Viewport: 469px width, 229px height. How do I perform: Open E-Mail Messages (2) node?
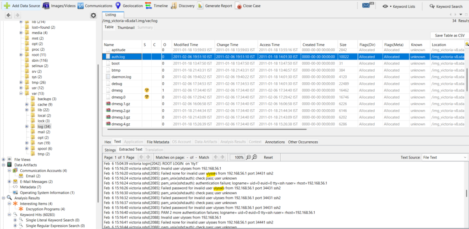pos(36,181)
